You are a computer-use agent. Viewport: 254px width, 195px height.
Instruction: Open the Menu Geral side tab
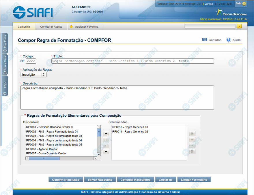click(x=5, y=65)
